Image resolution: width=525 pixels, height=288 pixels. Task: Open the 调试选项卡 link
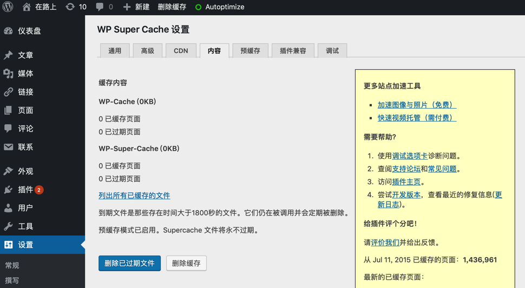pos(410,156)
